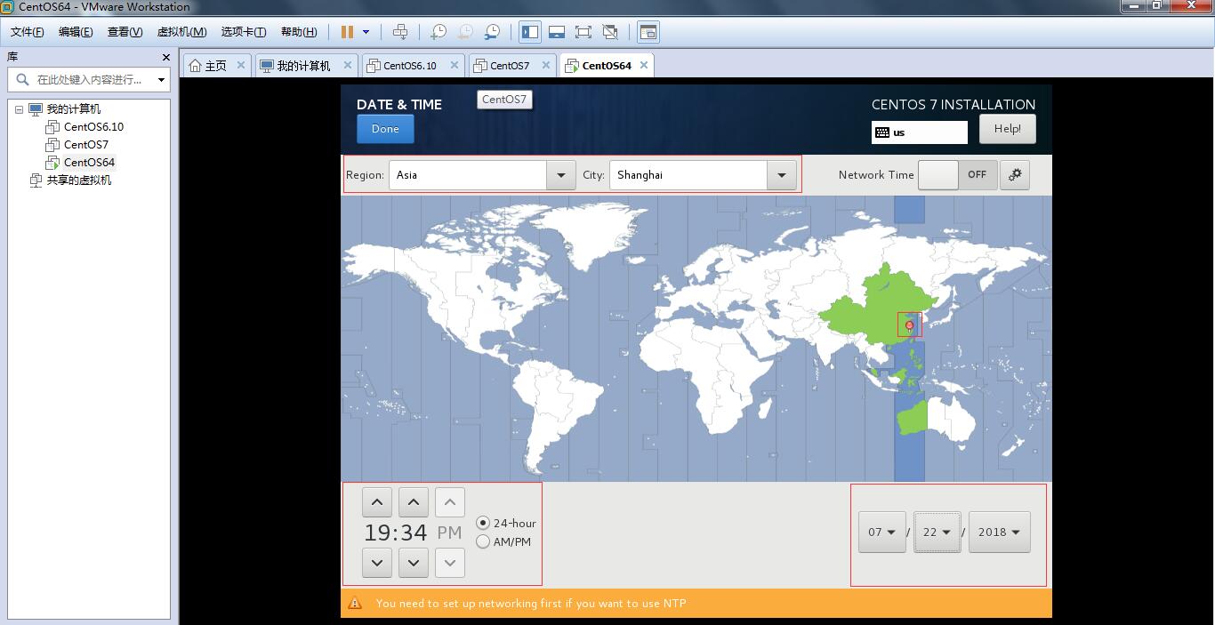Open NTP settings gear icon
This screenshot has width=1215, height=625.
click(x=1015, y=175)
